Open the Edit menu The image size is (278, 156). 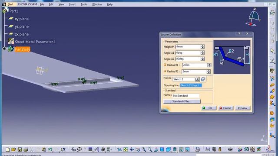51,4
